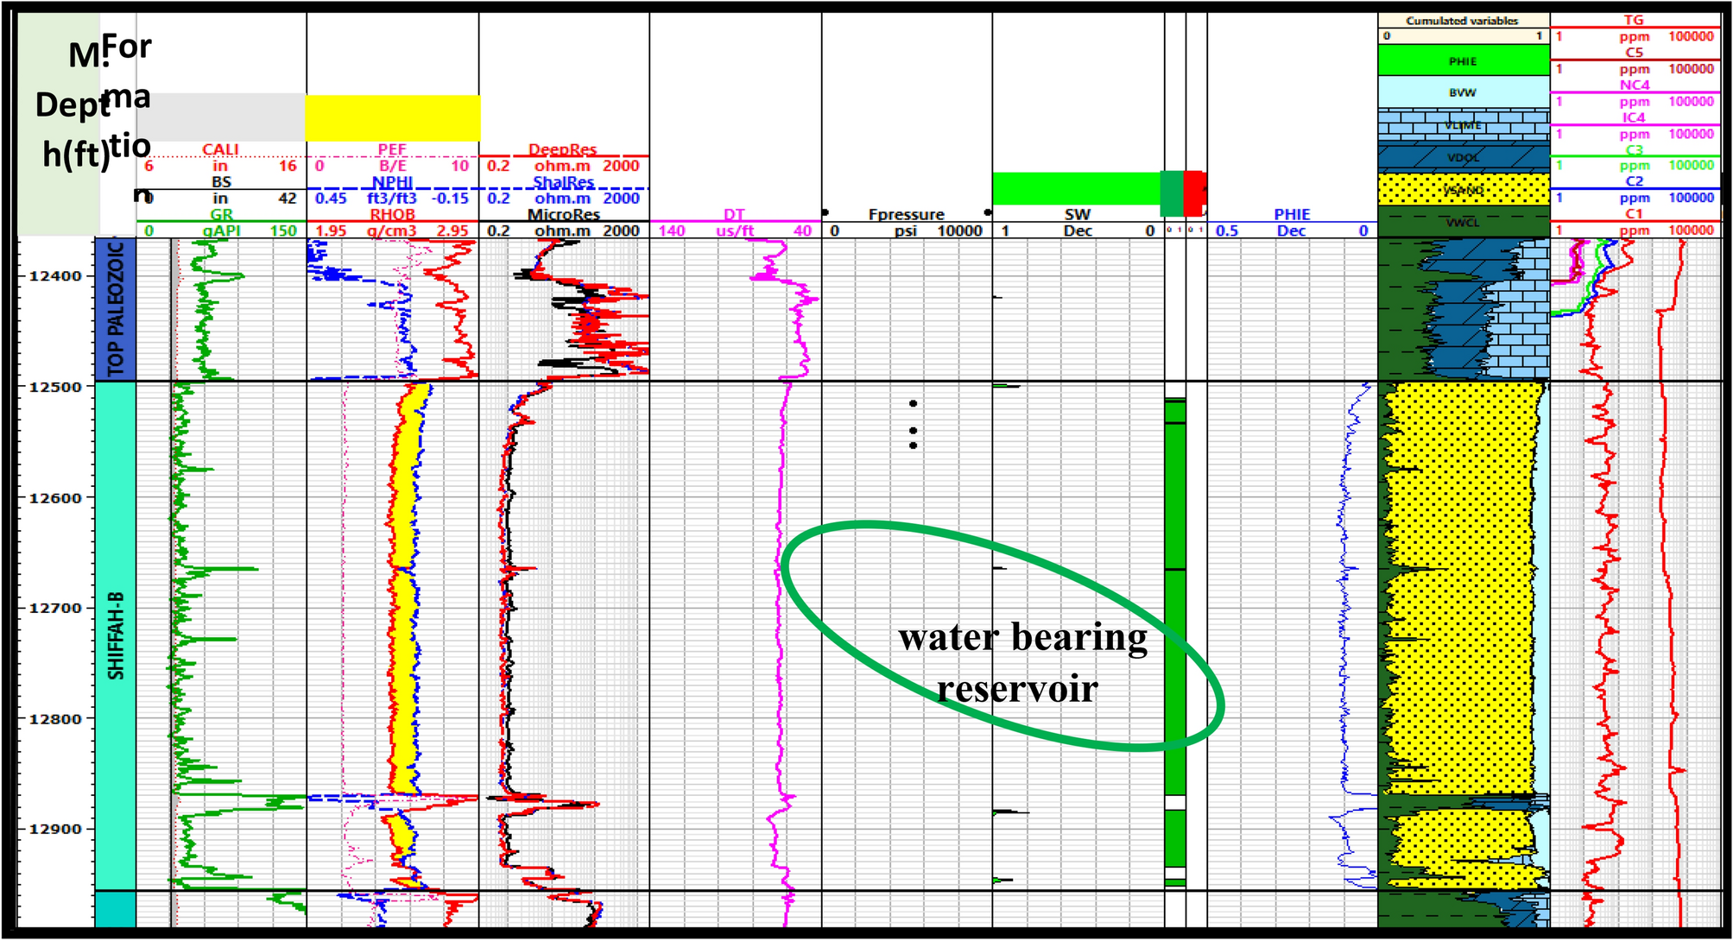Click the red block beside SW header

tap(1194, 193)
